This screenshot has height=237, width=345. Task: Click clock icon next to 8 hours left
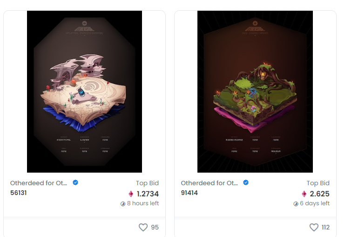pyautogui.click(x=123, y=204)
